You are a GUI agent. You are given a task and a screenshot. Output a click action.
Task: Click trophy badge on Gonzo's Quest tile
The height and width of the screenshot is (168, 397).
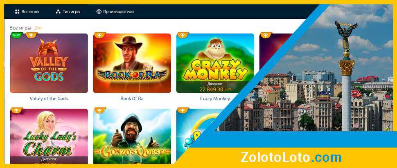[x=99, y=110]
